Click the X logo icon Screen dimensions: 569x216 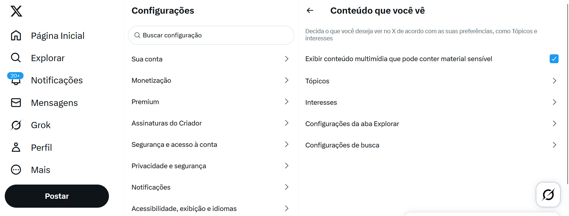(16, 11)
